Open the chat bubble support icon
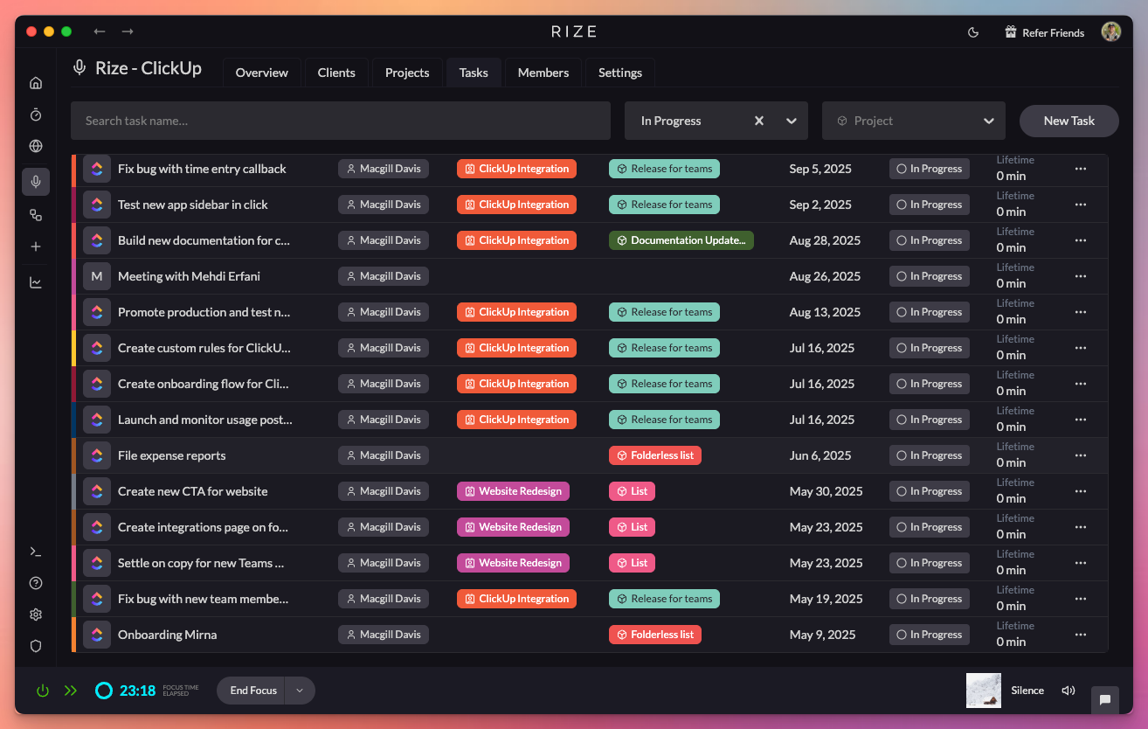 (x=1105, y=699)
